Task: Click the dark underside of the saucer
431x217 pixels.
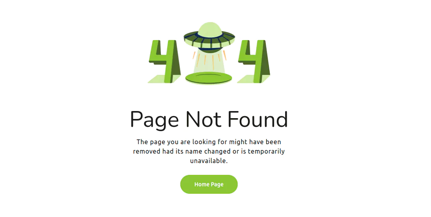Action: (x=210, y=49)
